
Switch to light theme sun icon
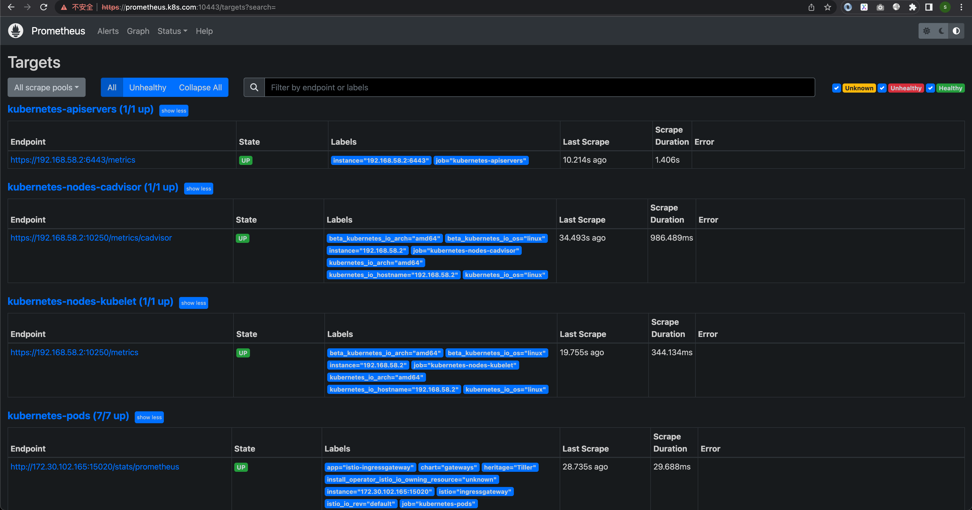(926, 31)
